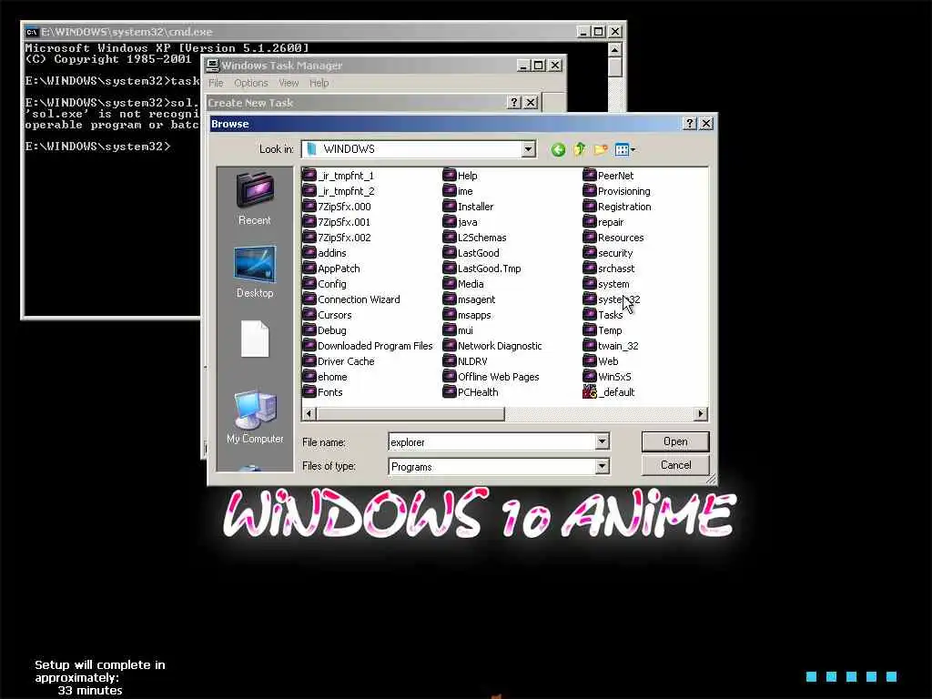
Task: Open Task Manager File menu
Action: pos(216,83)
